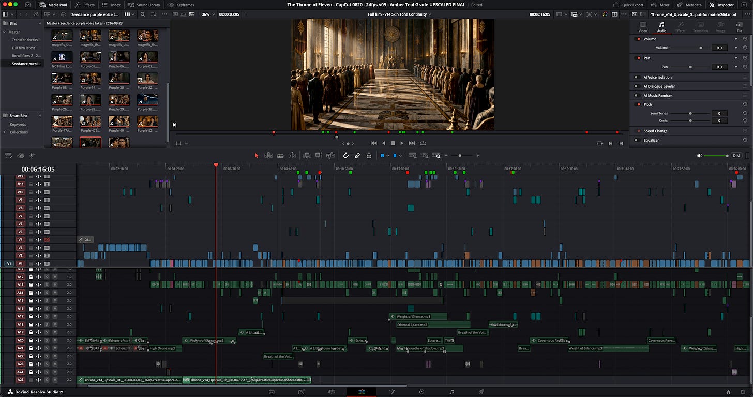
Task: Adjust the Pan slider handle
Action: point(690,67)
